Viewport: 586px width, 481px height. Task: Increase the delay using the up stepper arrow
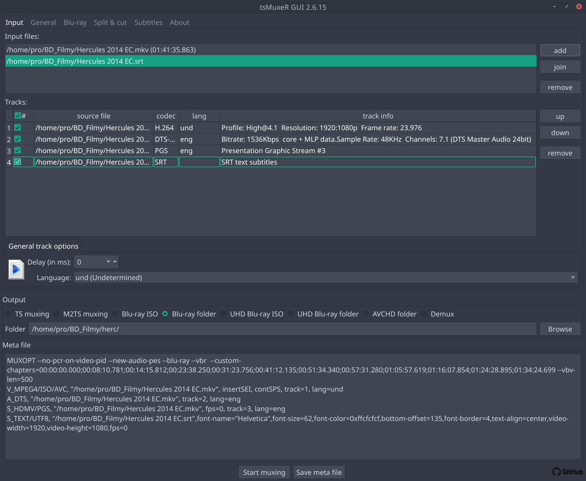[x=115, y=259]
